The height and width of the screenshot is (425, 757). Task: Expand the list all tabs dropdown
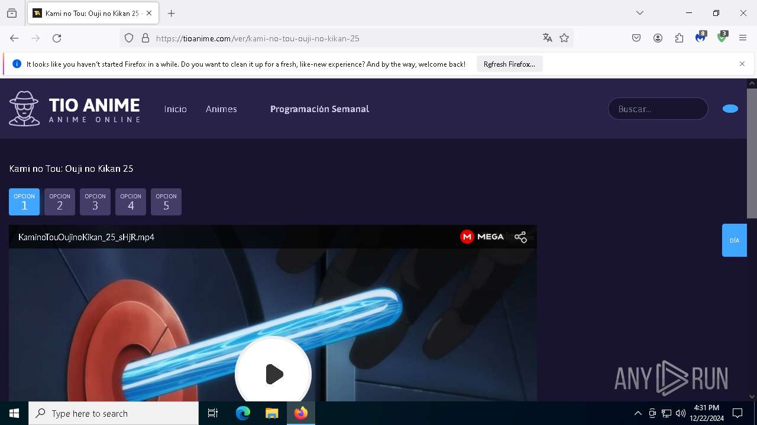640,13
